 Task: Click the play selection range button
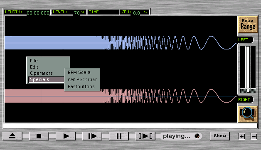pos(145,136)
